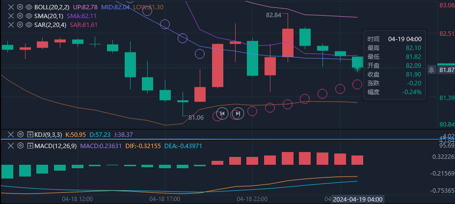
Task: Click the MID:82.04 Bollinger value
Action: pos(115,7)
